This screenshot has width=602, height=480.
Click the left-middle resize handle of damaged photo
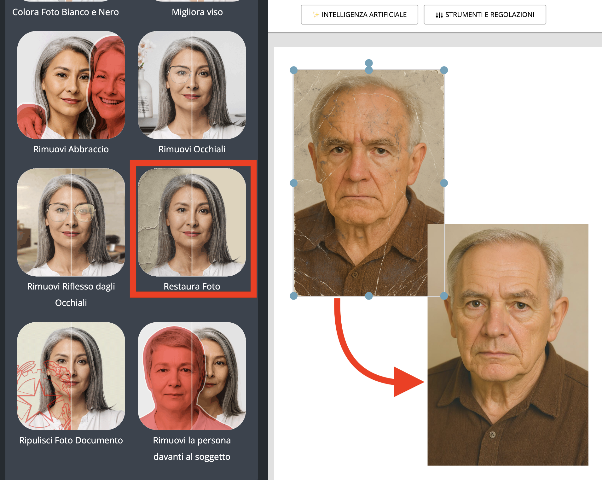[x=293, y=183]
